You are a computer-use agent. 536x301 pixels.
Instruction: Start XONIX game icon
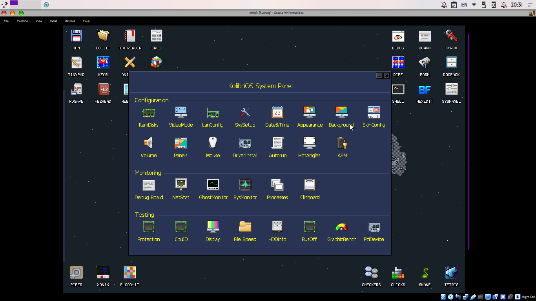103,272
